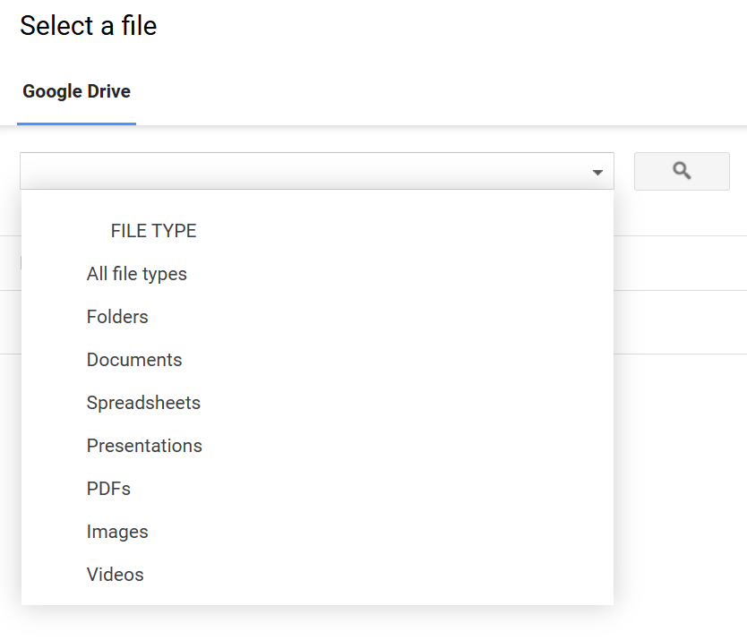Select "All file types" from the list
The image size is (747, 640).
coord(136,274)
